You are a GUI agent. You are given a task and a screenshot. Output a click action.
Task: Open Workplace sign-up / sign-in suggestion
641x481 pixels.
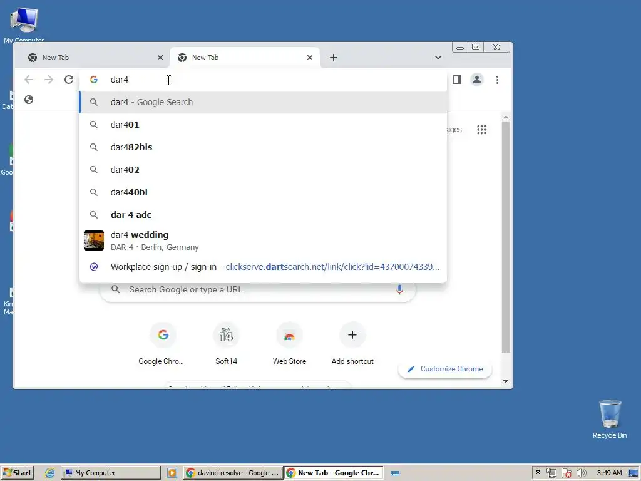tap(263, 267)
